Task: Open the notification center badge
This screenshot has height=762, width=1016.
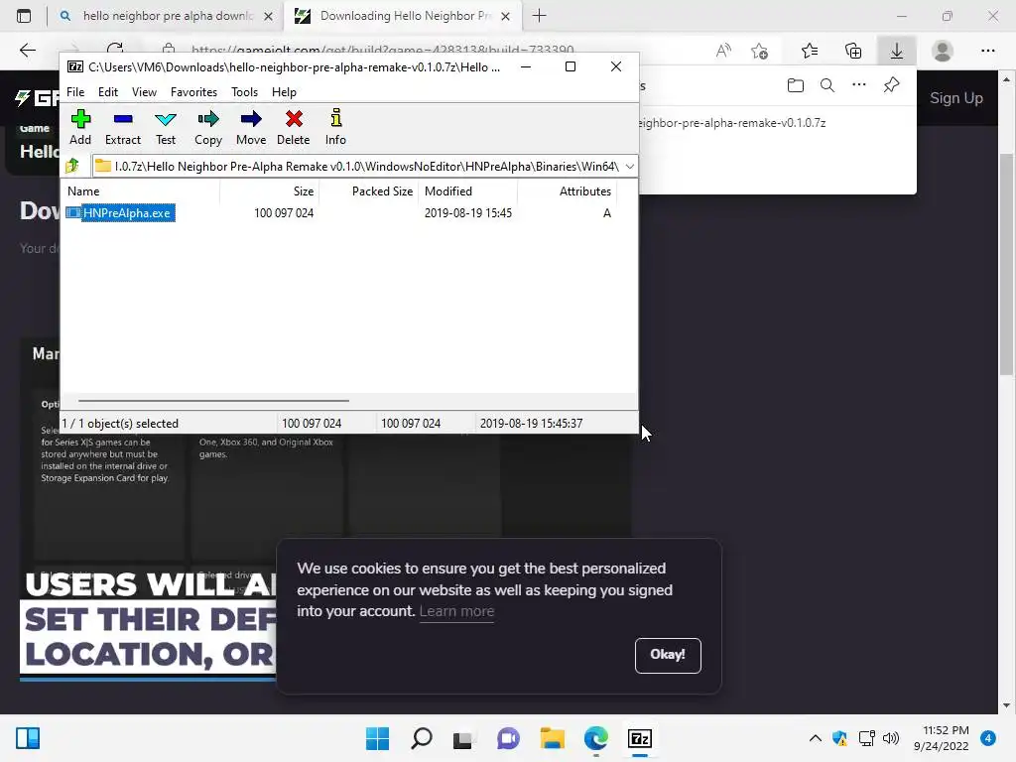Action: coord(988,738)
